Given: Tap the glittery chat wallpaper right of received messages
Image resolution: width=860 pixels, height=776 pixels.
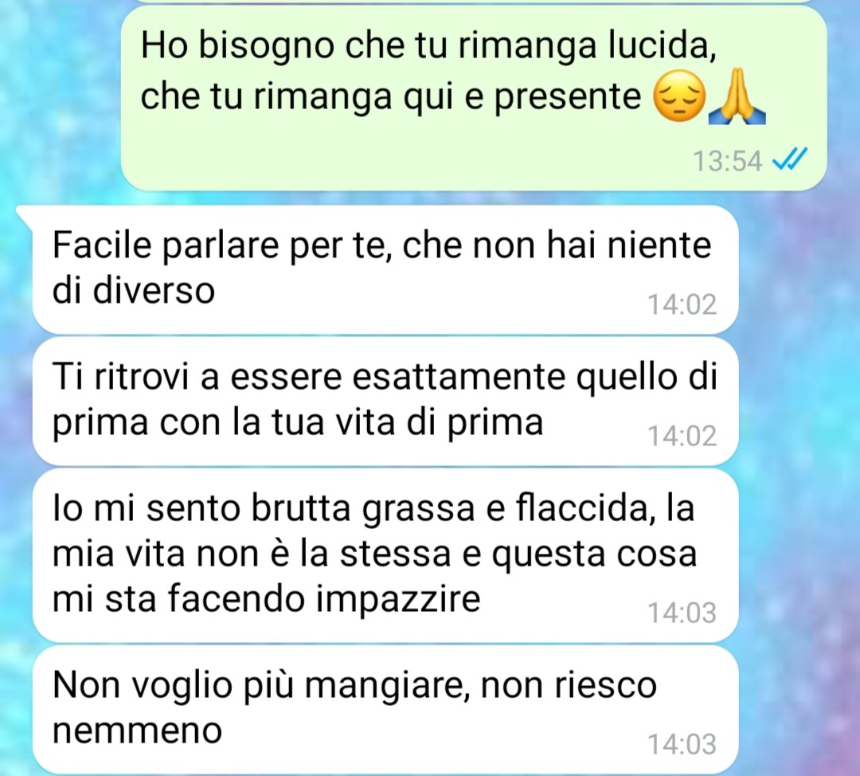Looking at the screenshot, I should [798, 439].
